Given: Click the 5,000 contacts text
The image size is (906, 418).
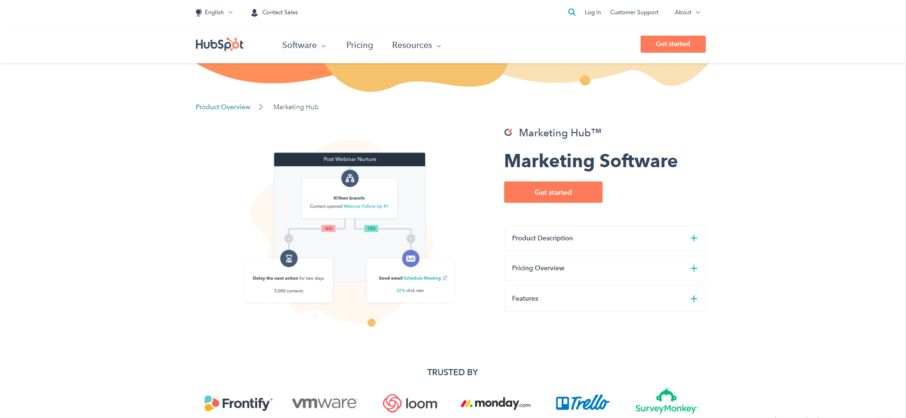Looking at the screenshot, I should tap(289, 291).
